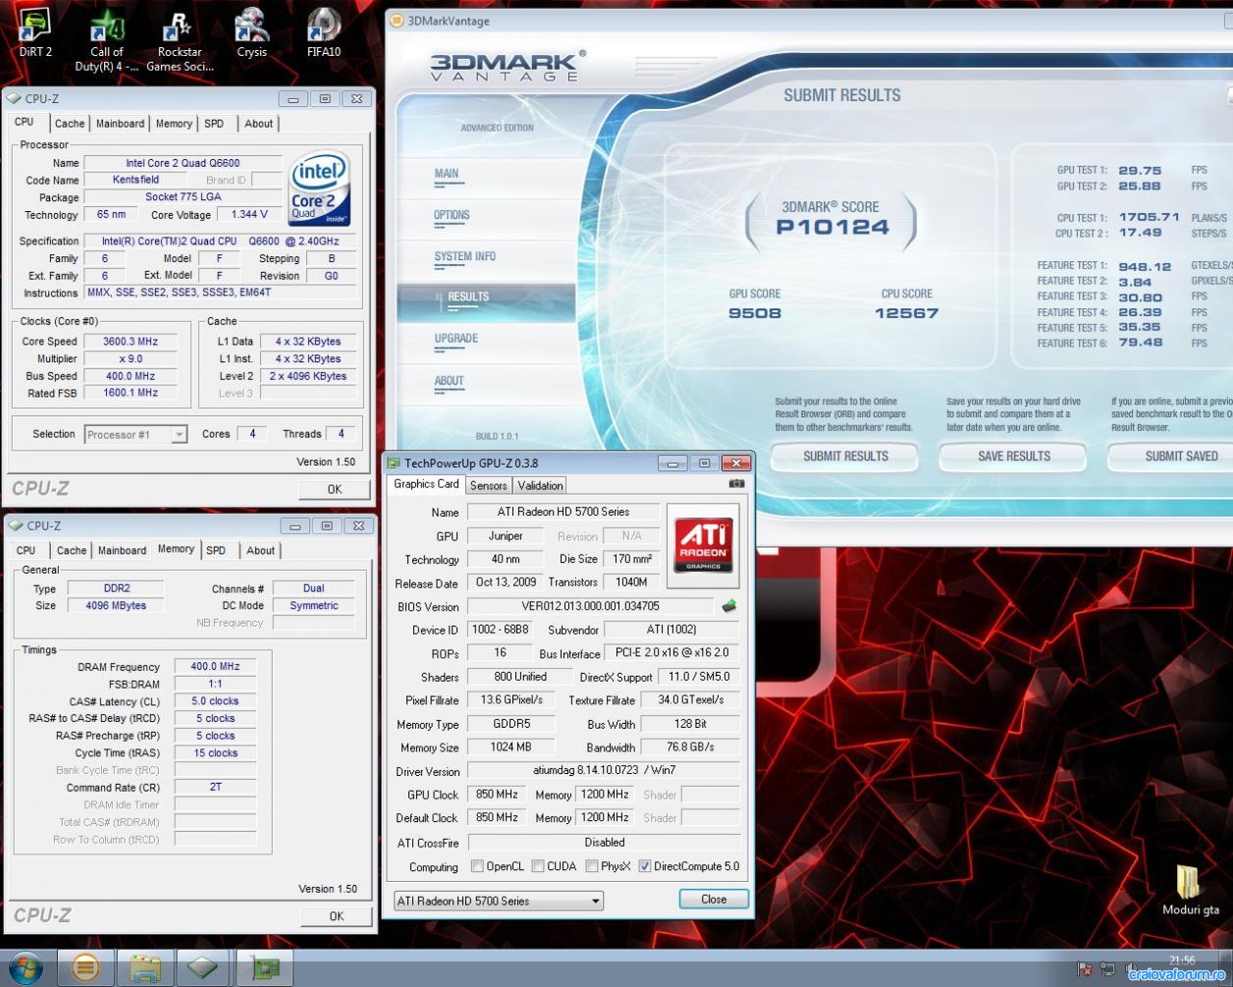Click the P10124 3DMark score value
The height and width of the screenshot is (987, 1233).
pyautogui.click(x=832, y=227)
